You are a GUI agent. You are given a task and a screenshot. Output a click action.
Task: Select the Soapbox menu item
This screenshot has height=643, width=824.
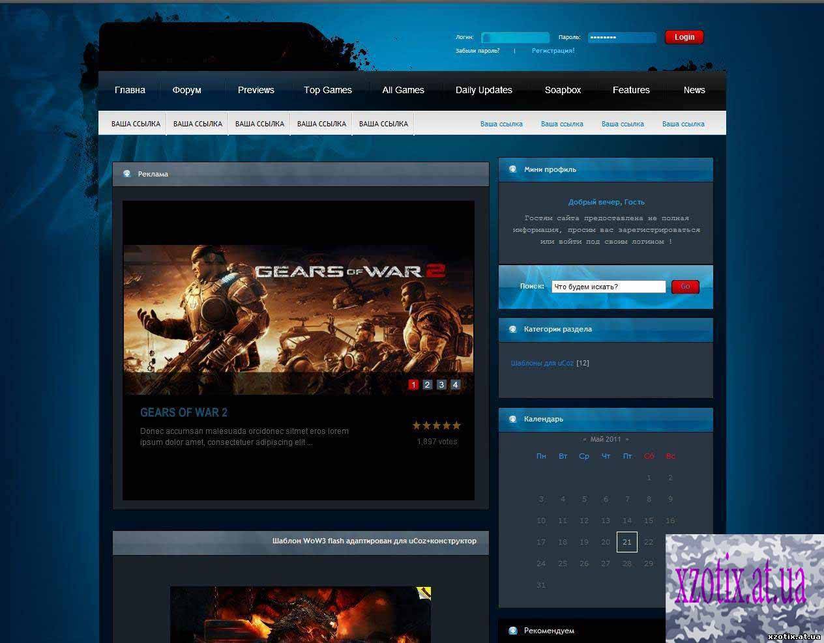[x=563, y=90]
